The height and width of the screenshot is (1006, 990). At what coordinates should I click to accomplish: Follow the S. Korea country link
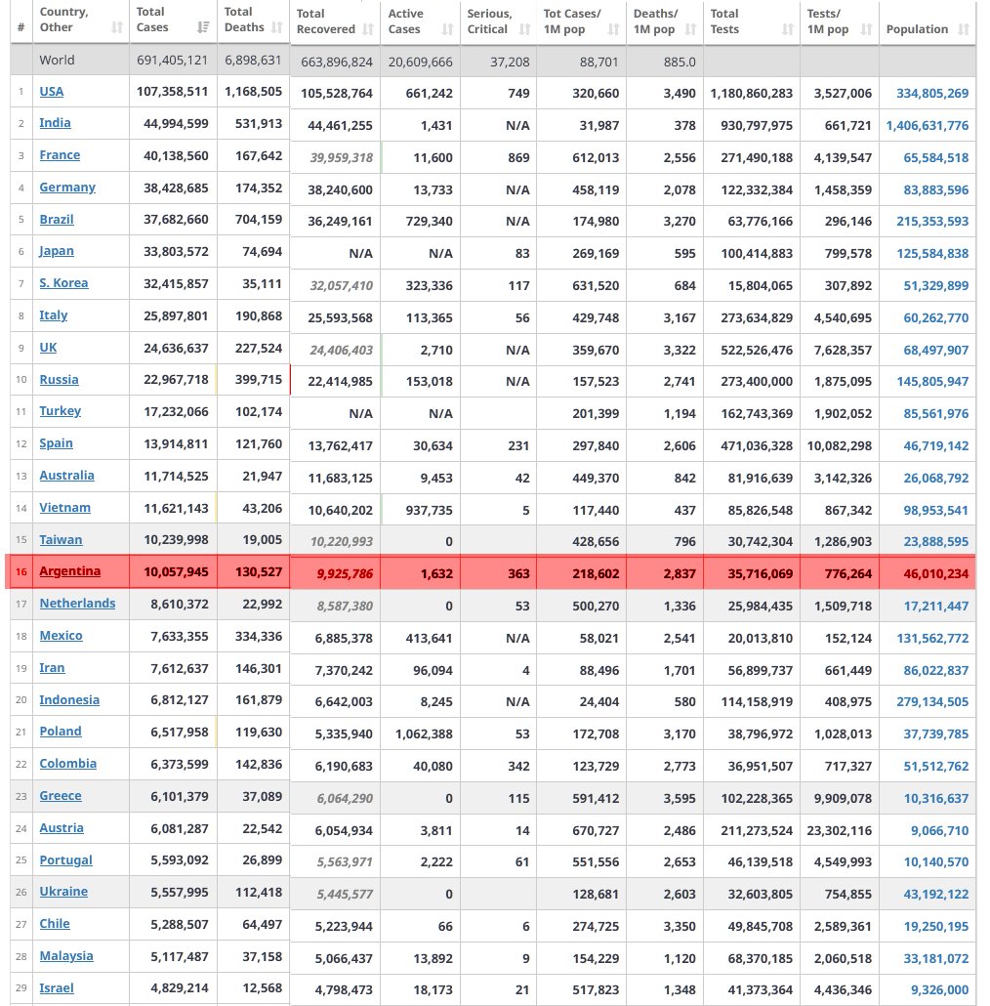coord(63,283)
